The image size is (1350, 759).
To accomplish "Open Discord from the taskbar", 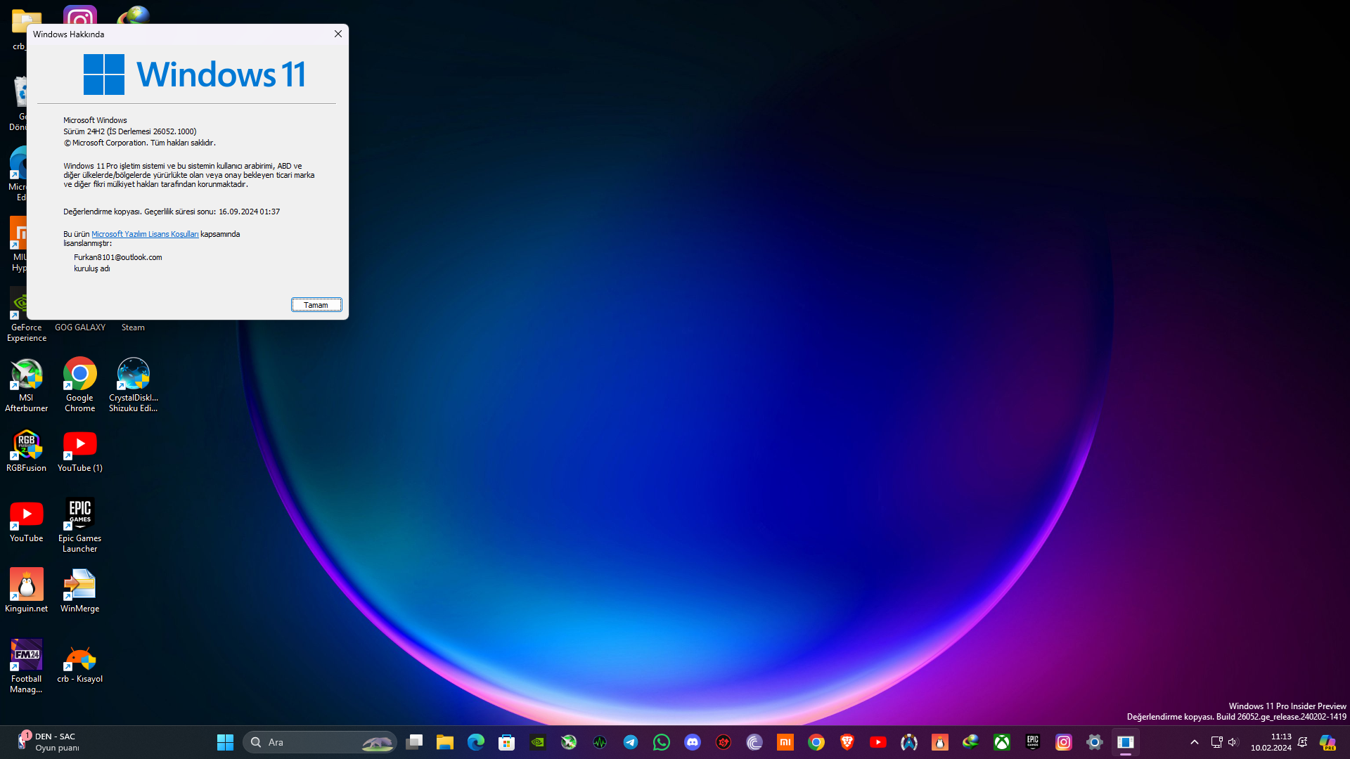I will [693, 742].
